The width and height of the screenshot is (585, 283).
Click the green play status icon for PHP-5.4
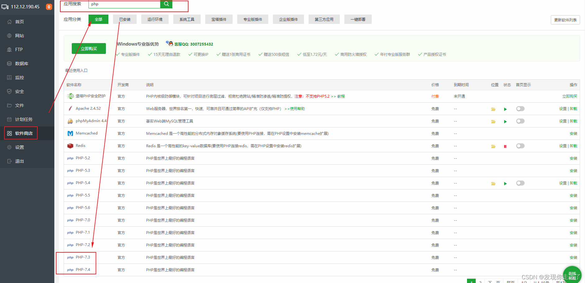coord(505,184)
